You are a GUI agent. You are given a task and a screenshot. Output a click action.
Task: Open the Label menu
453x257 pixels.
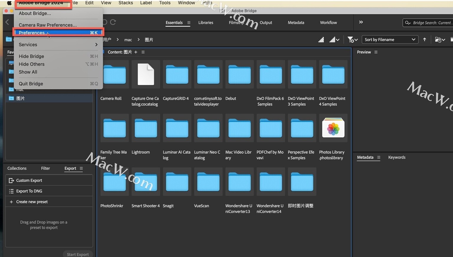coord(146,3)
